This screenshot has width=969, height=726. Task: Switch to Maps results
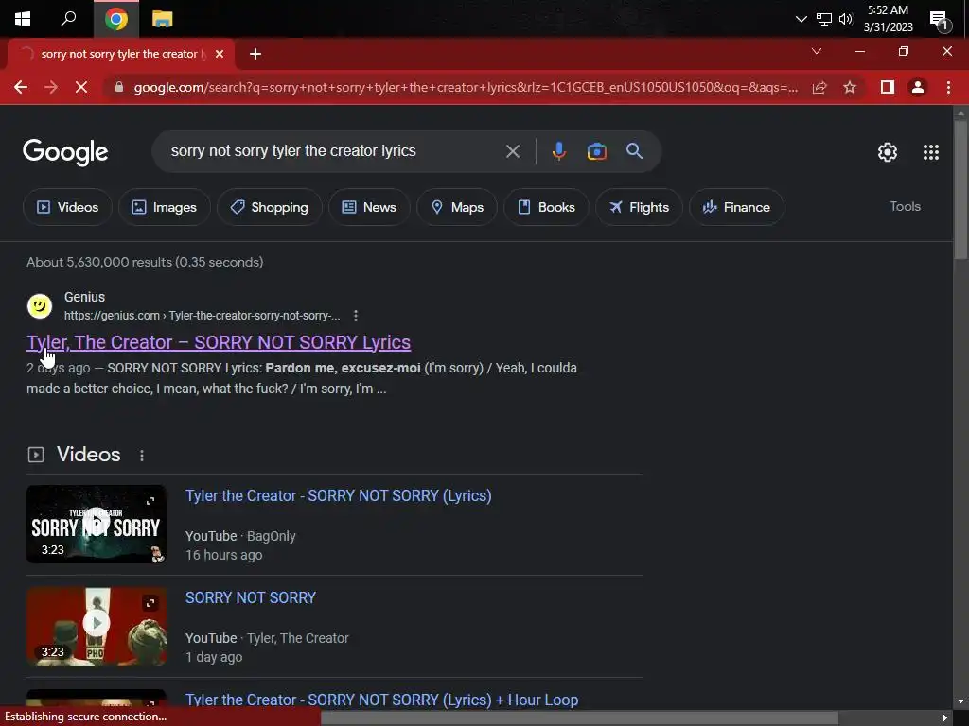coord(457,207)
